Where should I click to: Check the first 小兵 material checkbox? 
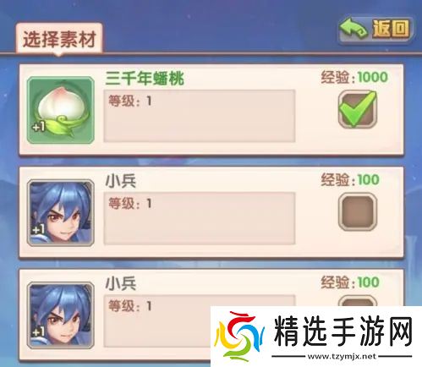(x=358, y=212)
